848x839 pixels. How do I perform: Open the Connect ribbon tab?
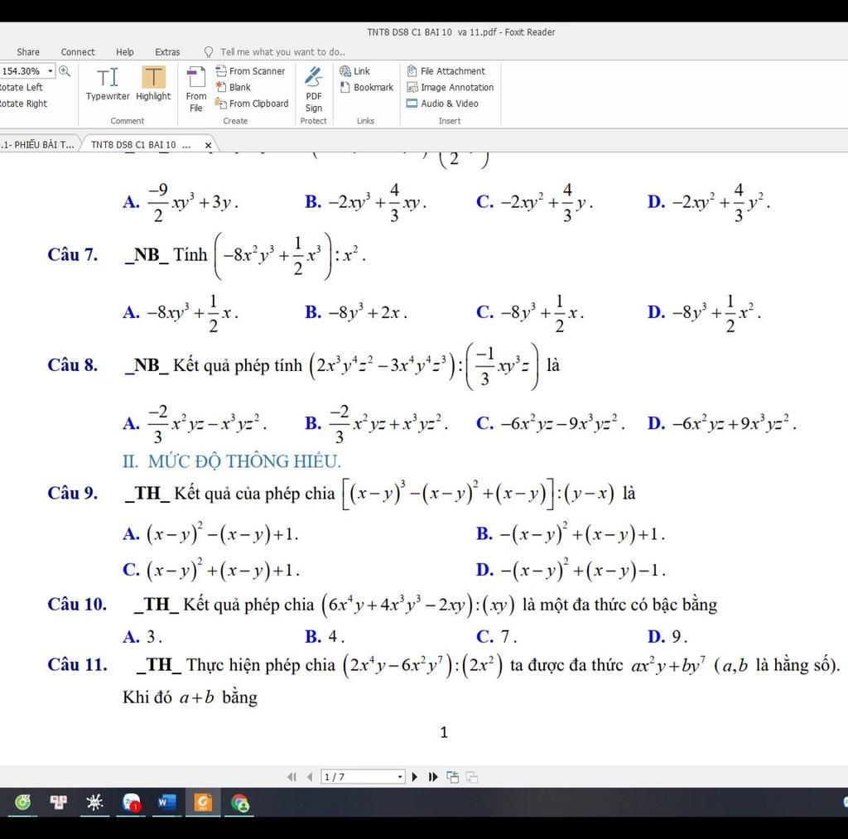(x=78, y=52)
